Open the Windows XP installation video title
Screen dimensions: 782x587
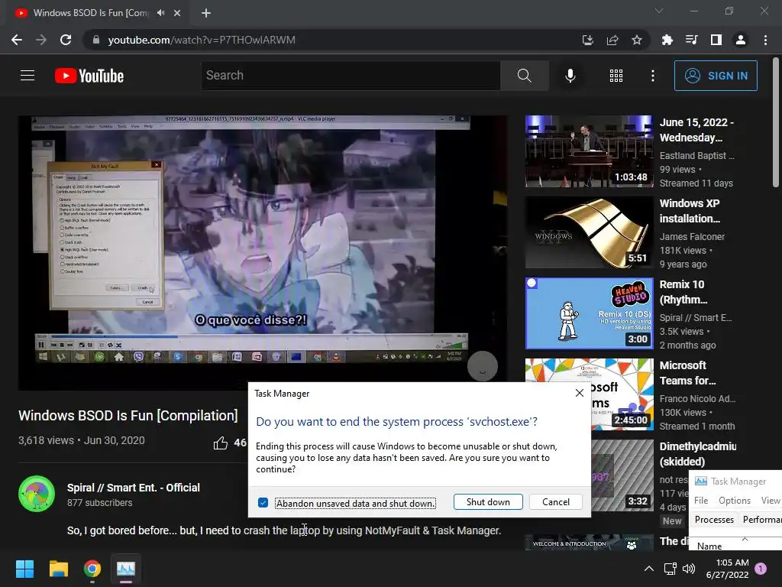[690, 211]
